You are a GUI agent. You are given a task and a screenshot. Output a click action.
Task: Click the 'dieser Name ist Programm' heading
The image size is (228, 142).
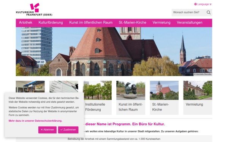pyautogui.click(x=124, y=124)
